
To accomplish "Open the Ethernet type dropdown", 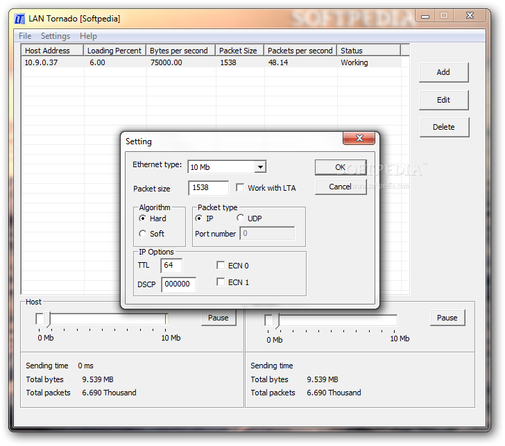I will point(260,166).
